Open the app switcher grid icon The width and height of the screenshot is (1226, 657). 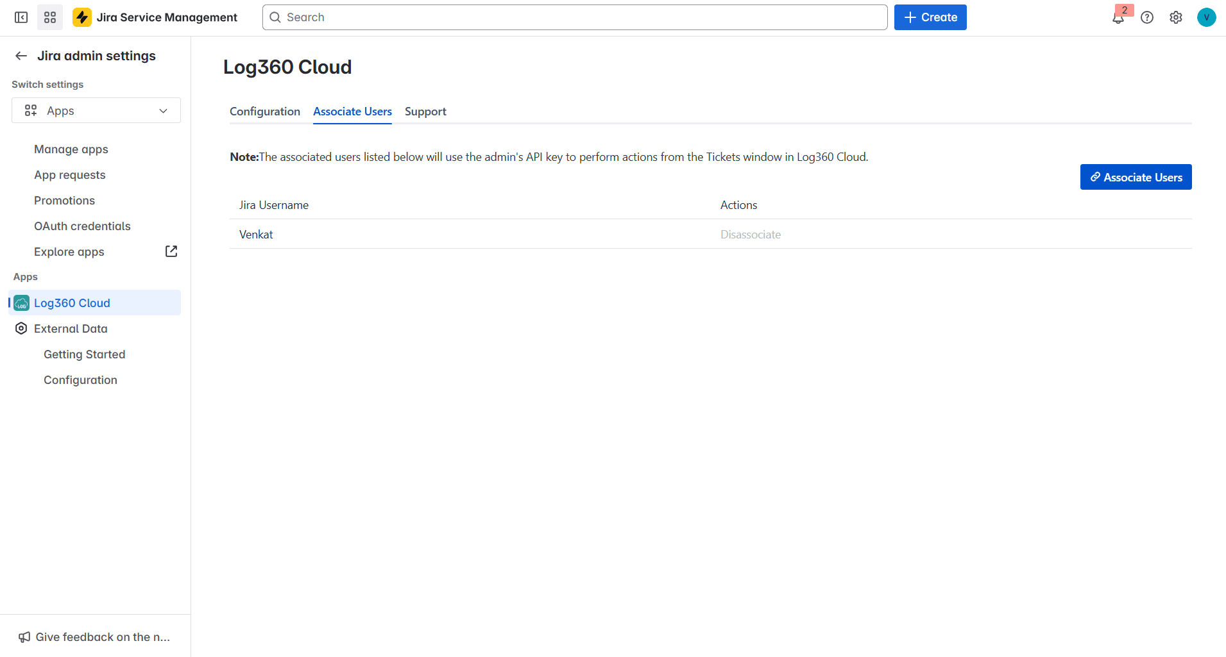pyautogui.click(x=50, y=17)
